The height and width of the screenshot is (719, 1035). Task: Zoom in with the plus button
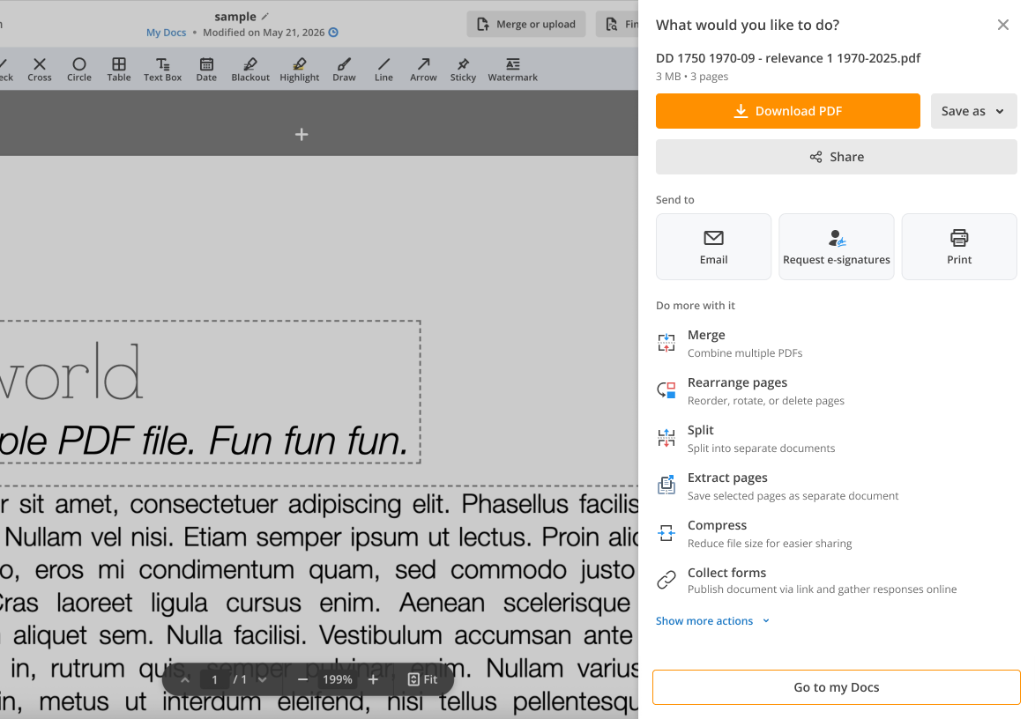[x=373, y=679]
